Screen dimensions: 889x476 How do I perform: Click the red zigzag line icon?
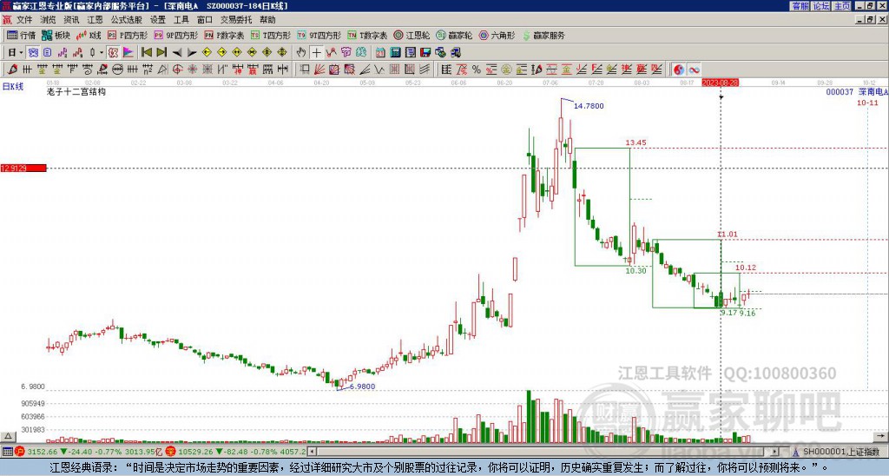[331, 52]
